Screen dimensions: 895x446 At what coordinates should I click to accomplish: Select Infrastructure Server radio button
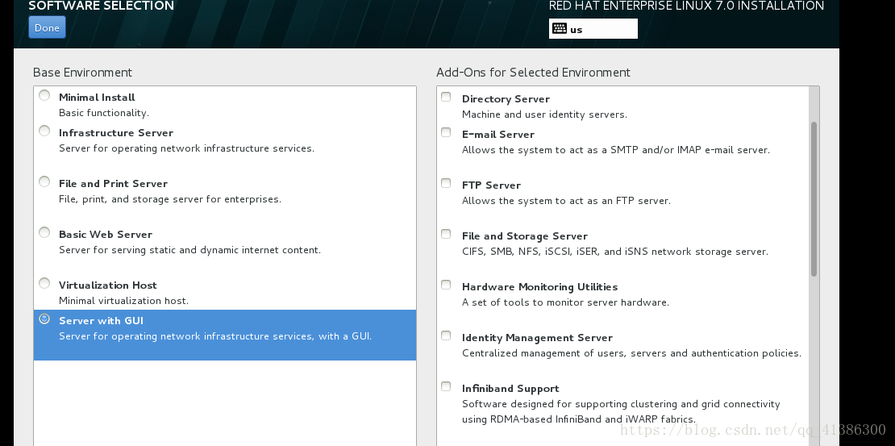(44, 131)
